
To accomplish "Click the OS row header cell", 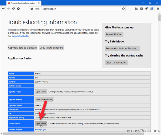I will pos(21,113).
